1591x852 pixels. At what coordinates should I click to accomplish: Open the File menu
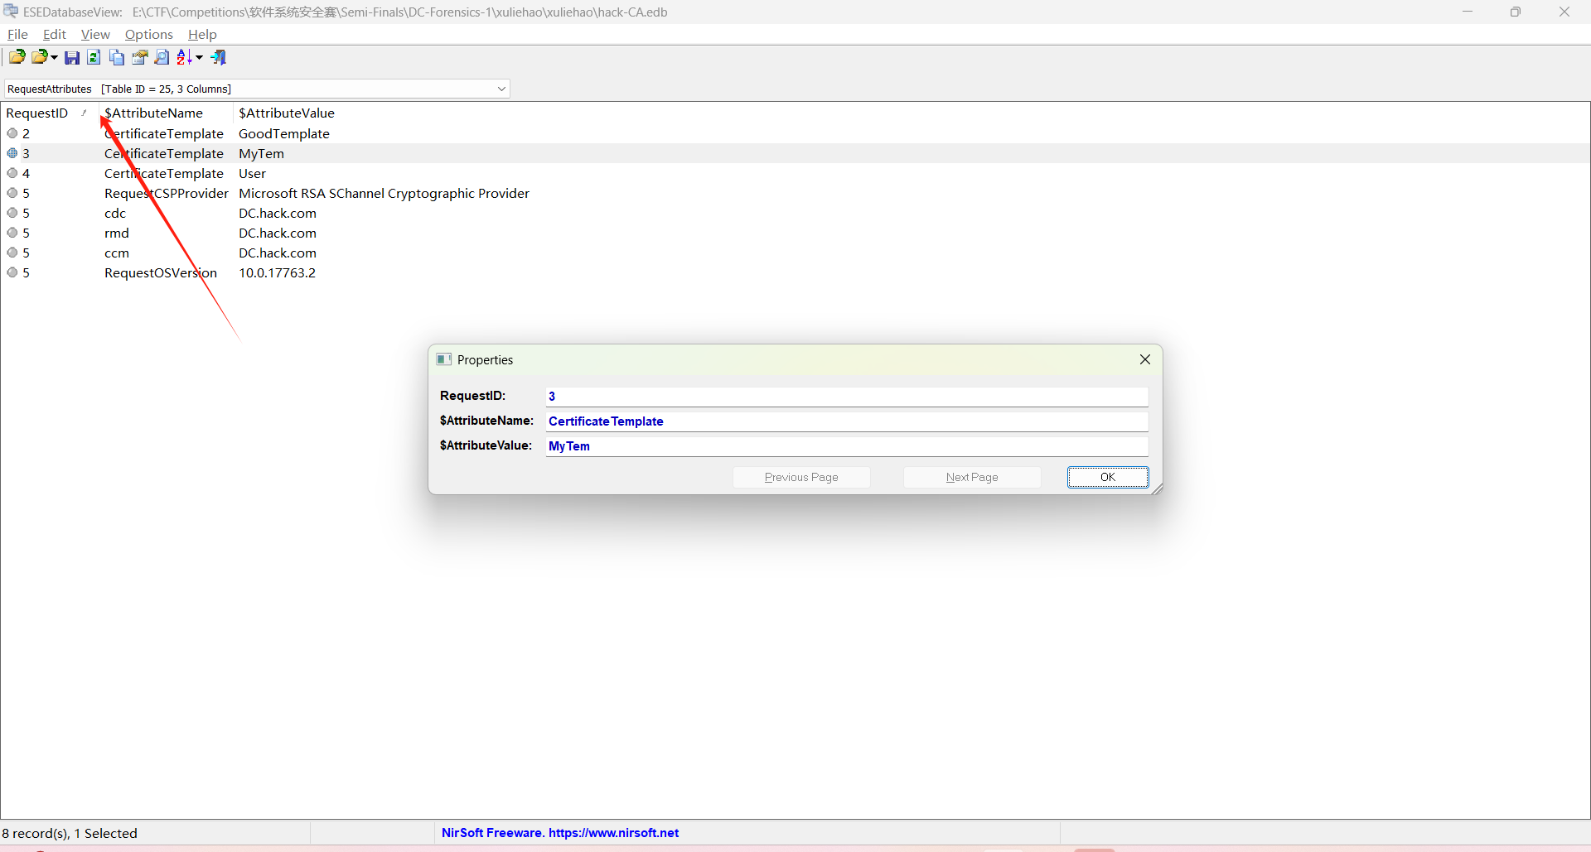(x=17, y=34)
